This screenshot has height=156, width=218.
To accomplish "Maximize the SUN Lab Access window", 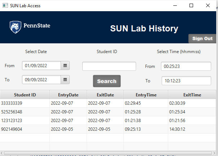I will pyautogui.click(x=191, y=5).
